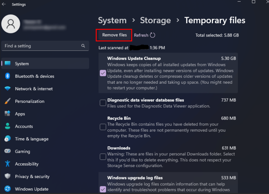Go to Network & internet settings
This screenshot has width=269, height=194.
(45, 89)
